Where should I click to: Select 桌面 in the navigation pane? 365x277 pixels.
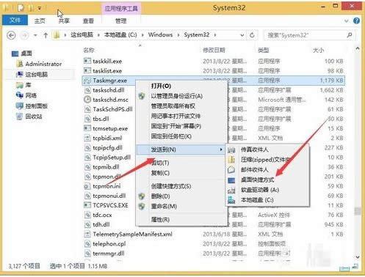coord(26,53)
